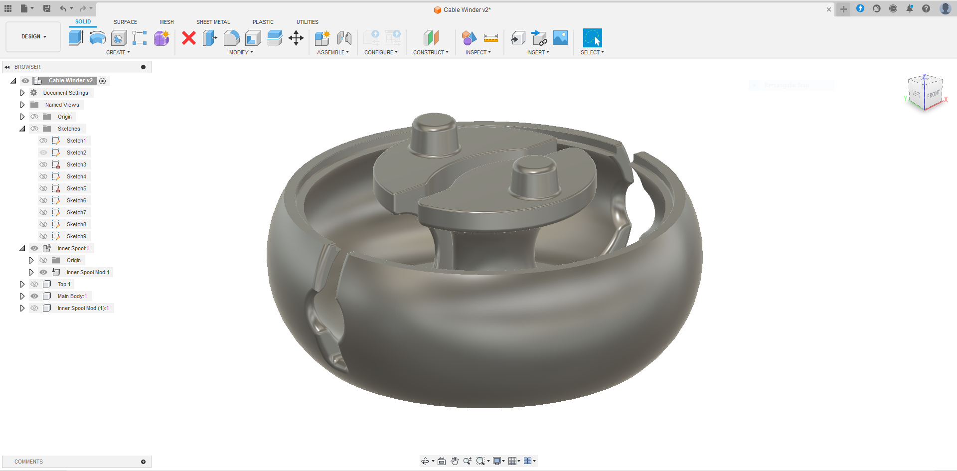The image size is (957, 471).
Task: Select the Shell tool icon
Action: click(x=253, y=38)
